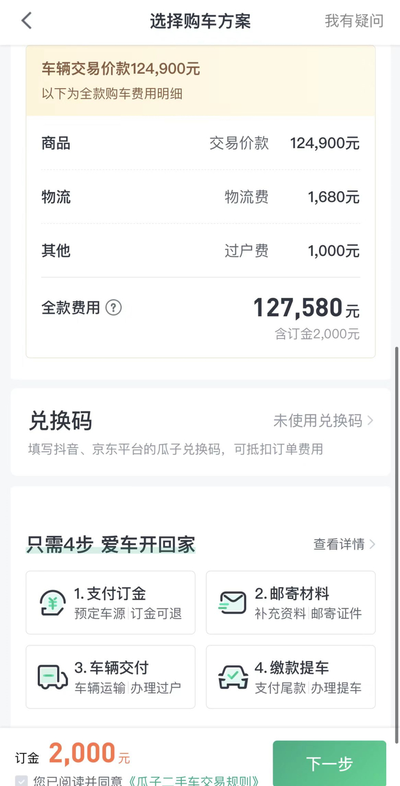Toggle the agreement checkbox for trading rules
The image size is (400, 786).
[21, 780]
